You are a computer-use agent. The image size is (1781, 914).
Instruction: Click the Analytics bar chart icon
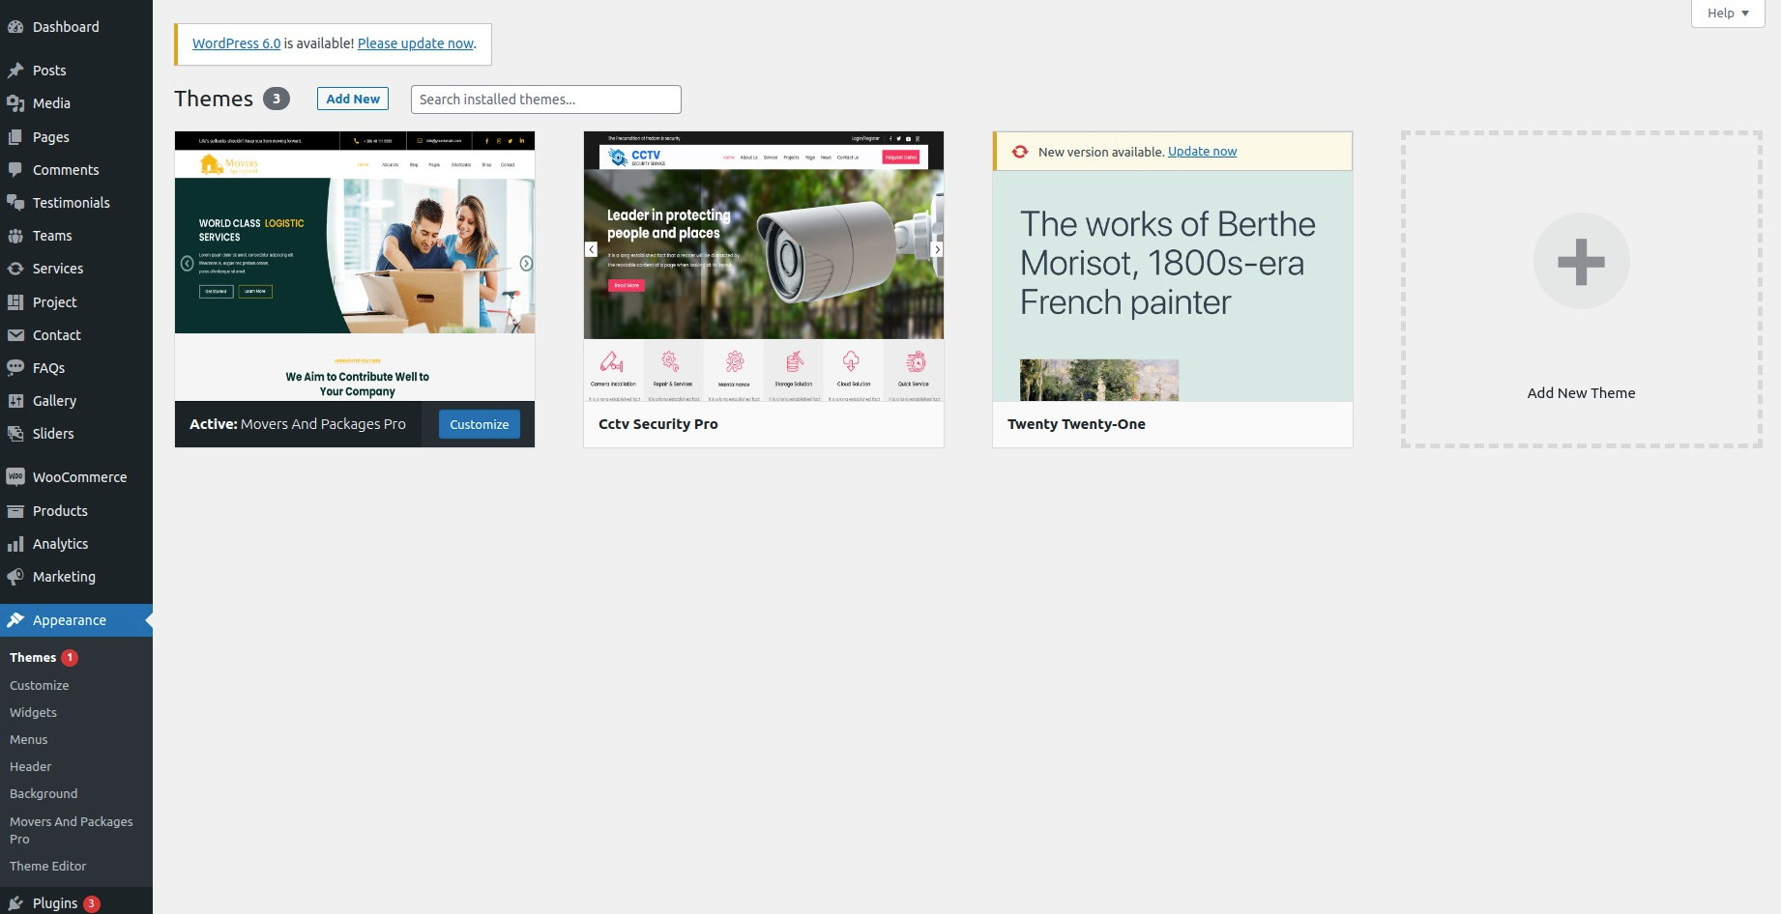point(15,544)
